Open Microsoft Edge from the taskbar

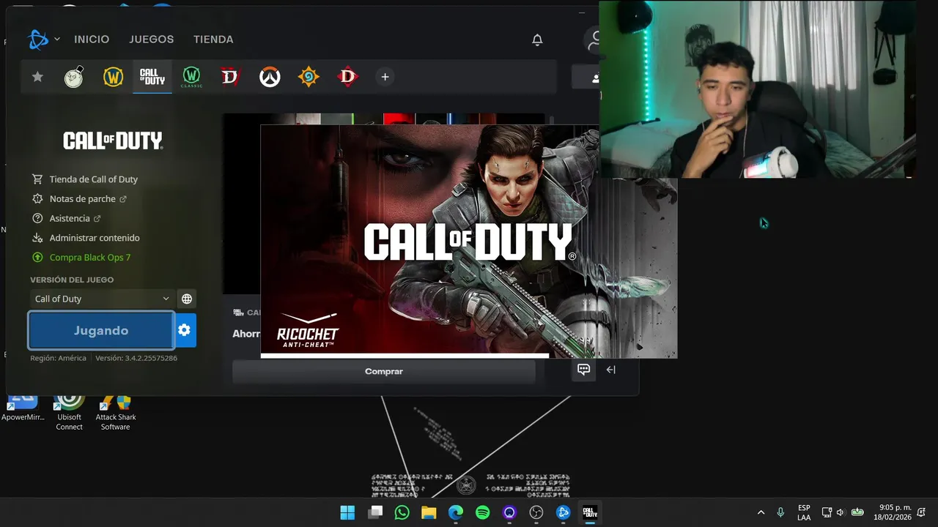(x=456, y=512)
